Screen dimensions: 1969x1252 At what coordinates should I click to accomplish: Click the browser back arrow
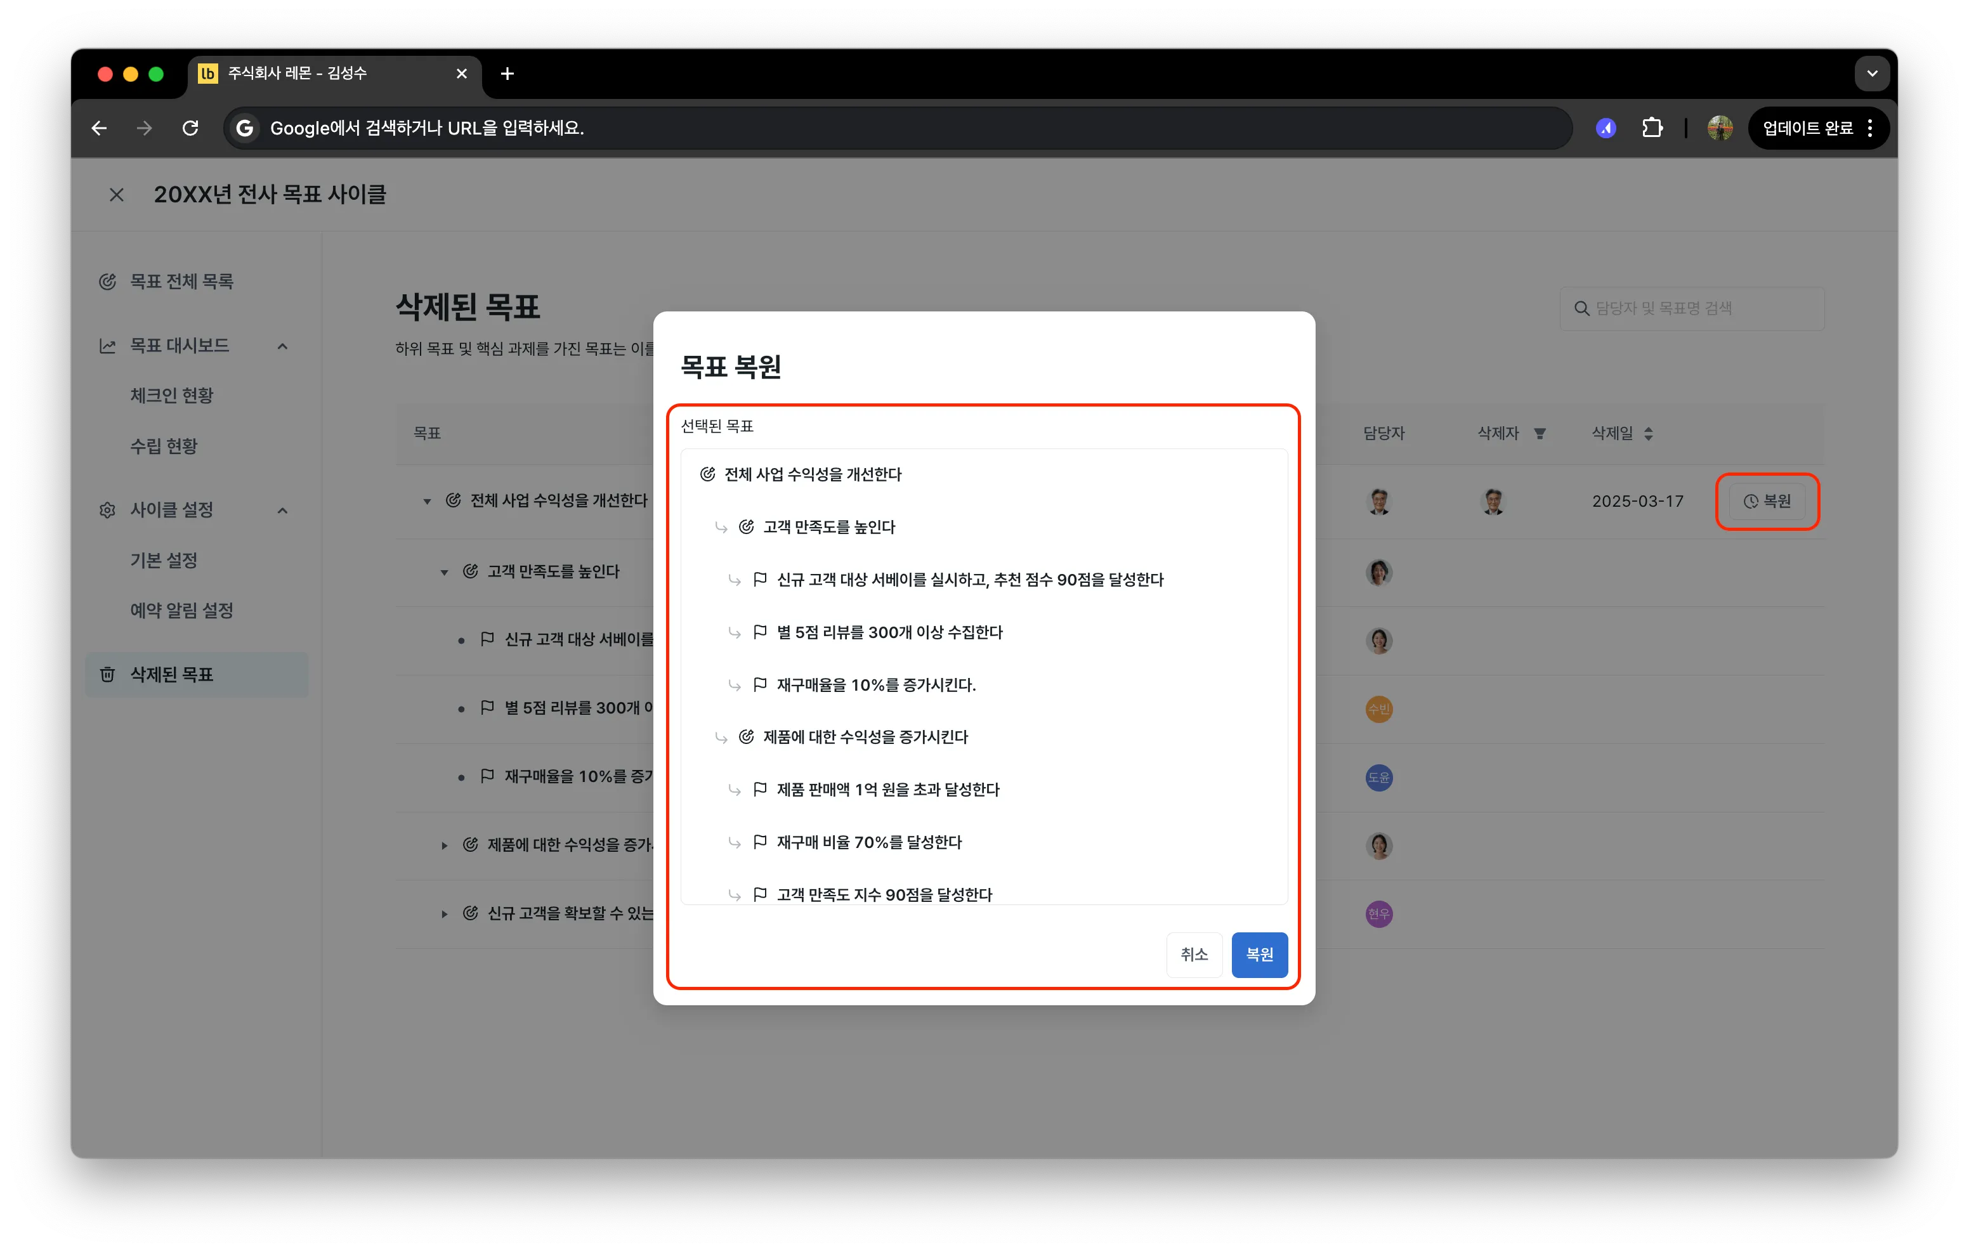click(x=99, y=128)
